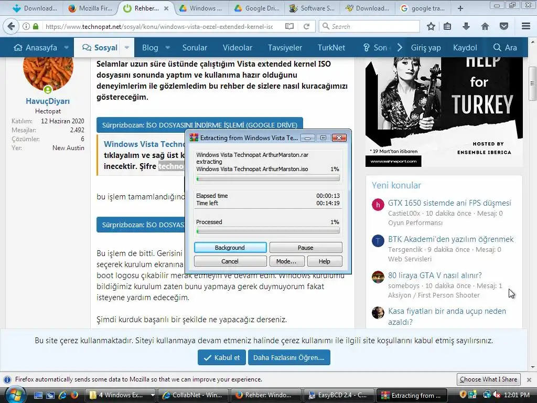The width and height of the screenshot is (537, 403).
Task: Go back with Firefox back arrow
Action: pyautogui.click(x=11, y=26)
